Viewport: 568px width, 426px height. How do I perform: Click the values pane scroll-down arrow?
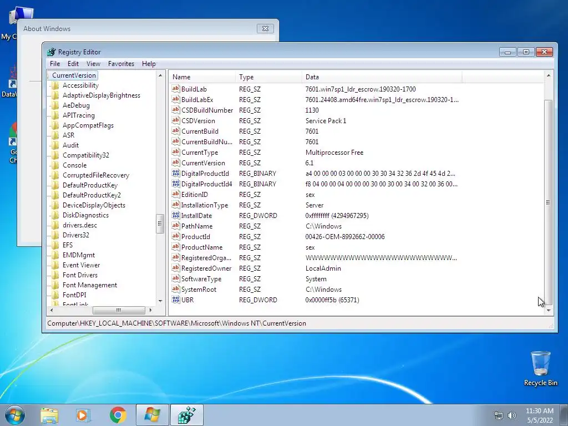pos(549,311)
